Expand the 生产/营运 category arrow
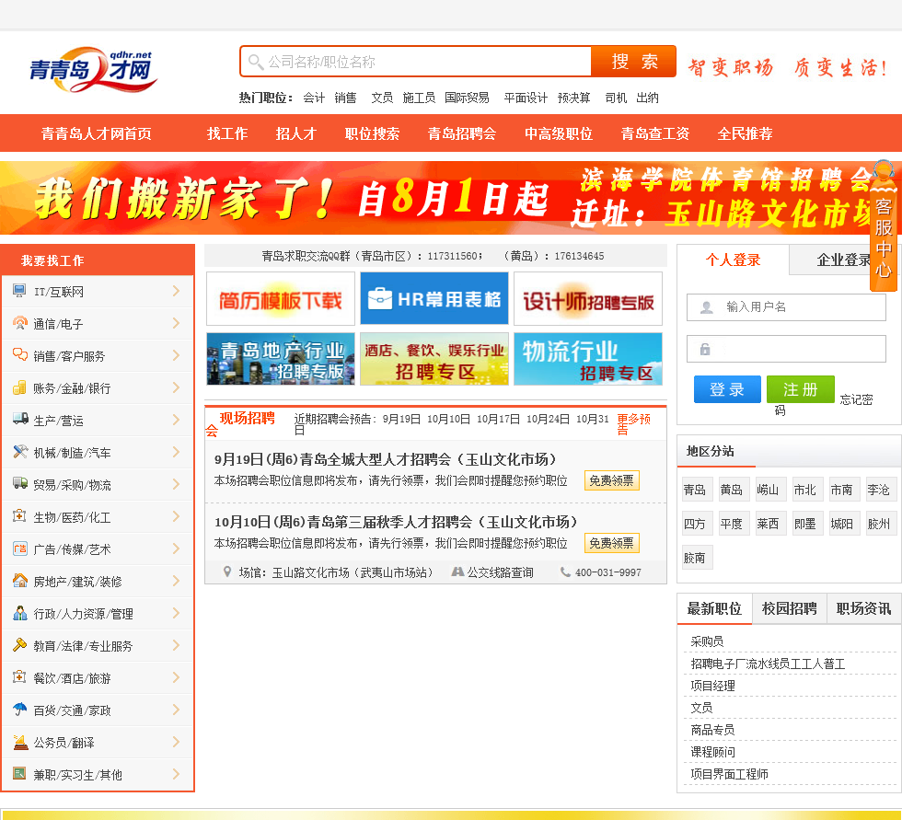 176,420
